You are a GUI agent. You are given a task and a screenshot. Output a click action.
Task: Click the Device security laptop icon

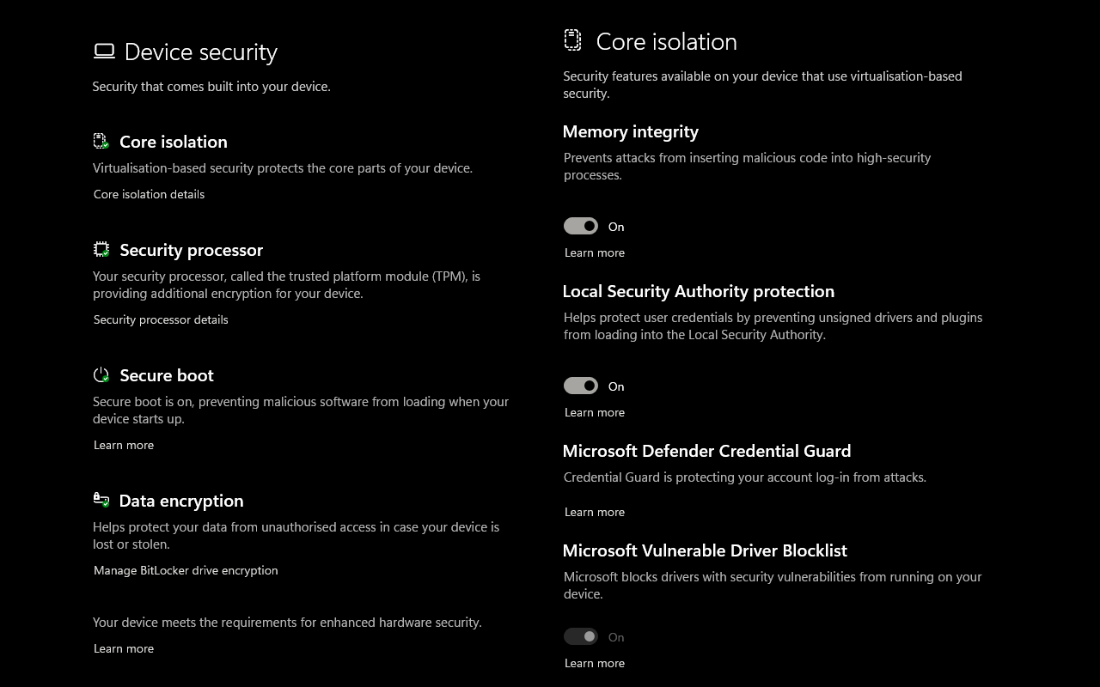[104, 52]
